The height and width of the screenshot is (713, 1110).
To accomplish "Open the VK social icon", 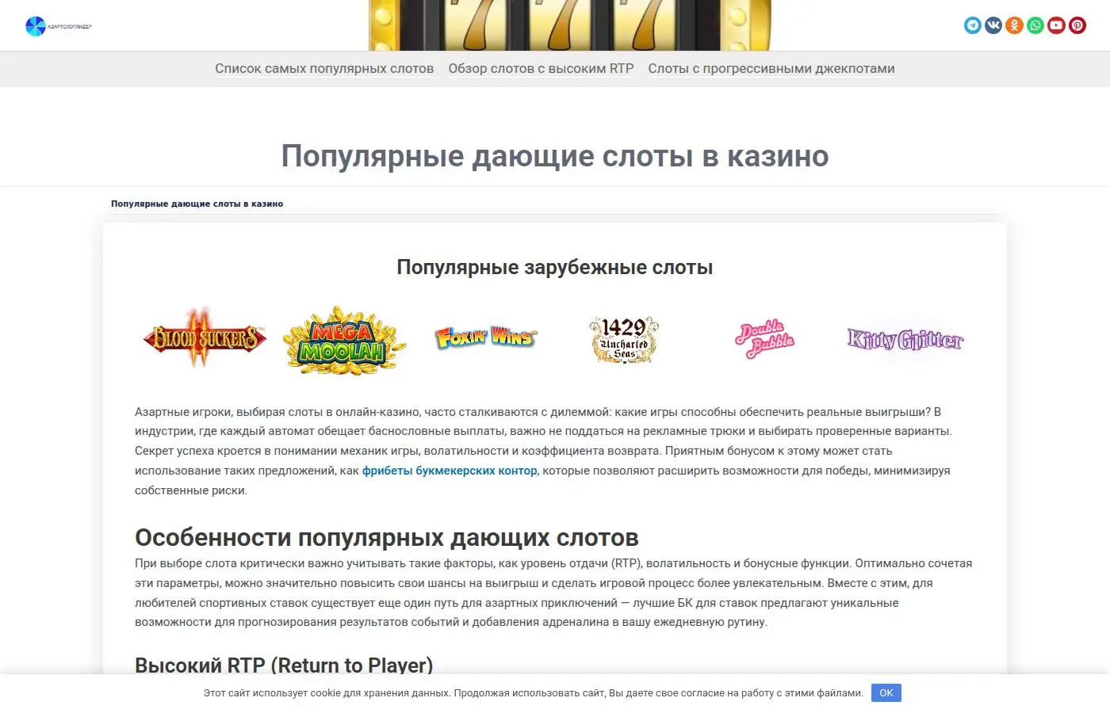I will click(993, 25).
